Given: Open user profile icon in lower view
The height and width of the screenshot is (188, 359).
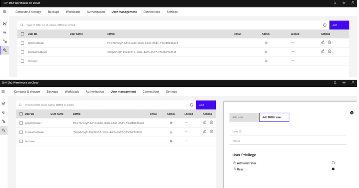Looking at the screenshot, I should (x=353, y=82).
